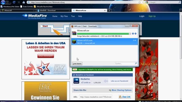Click Liste leeren button
The height and width of the screenshot is (102, 182).
77,63
